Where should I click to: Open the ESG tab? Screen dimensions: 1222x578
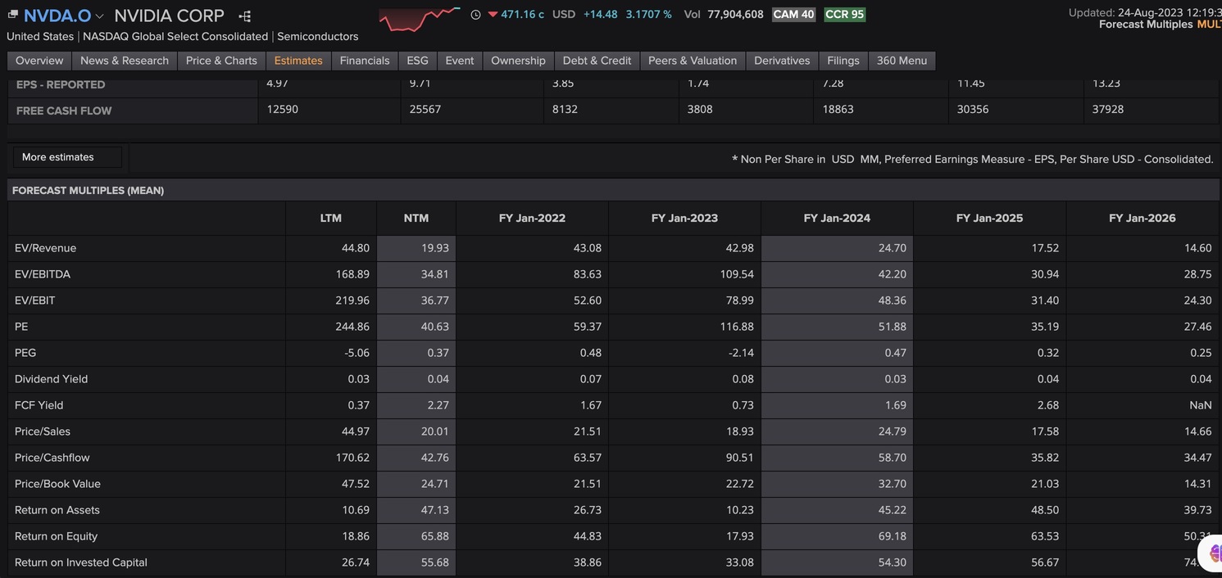(x=417, y=61)
